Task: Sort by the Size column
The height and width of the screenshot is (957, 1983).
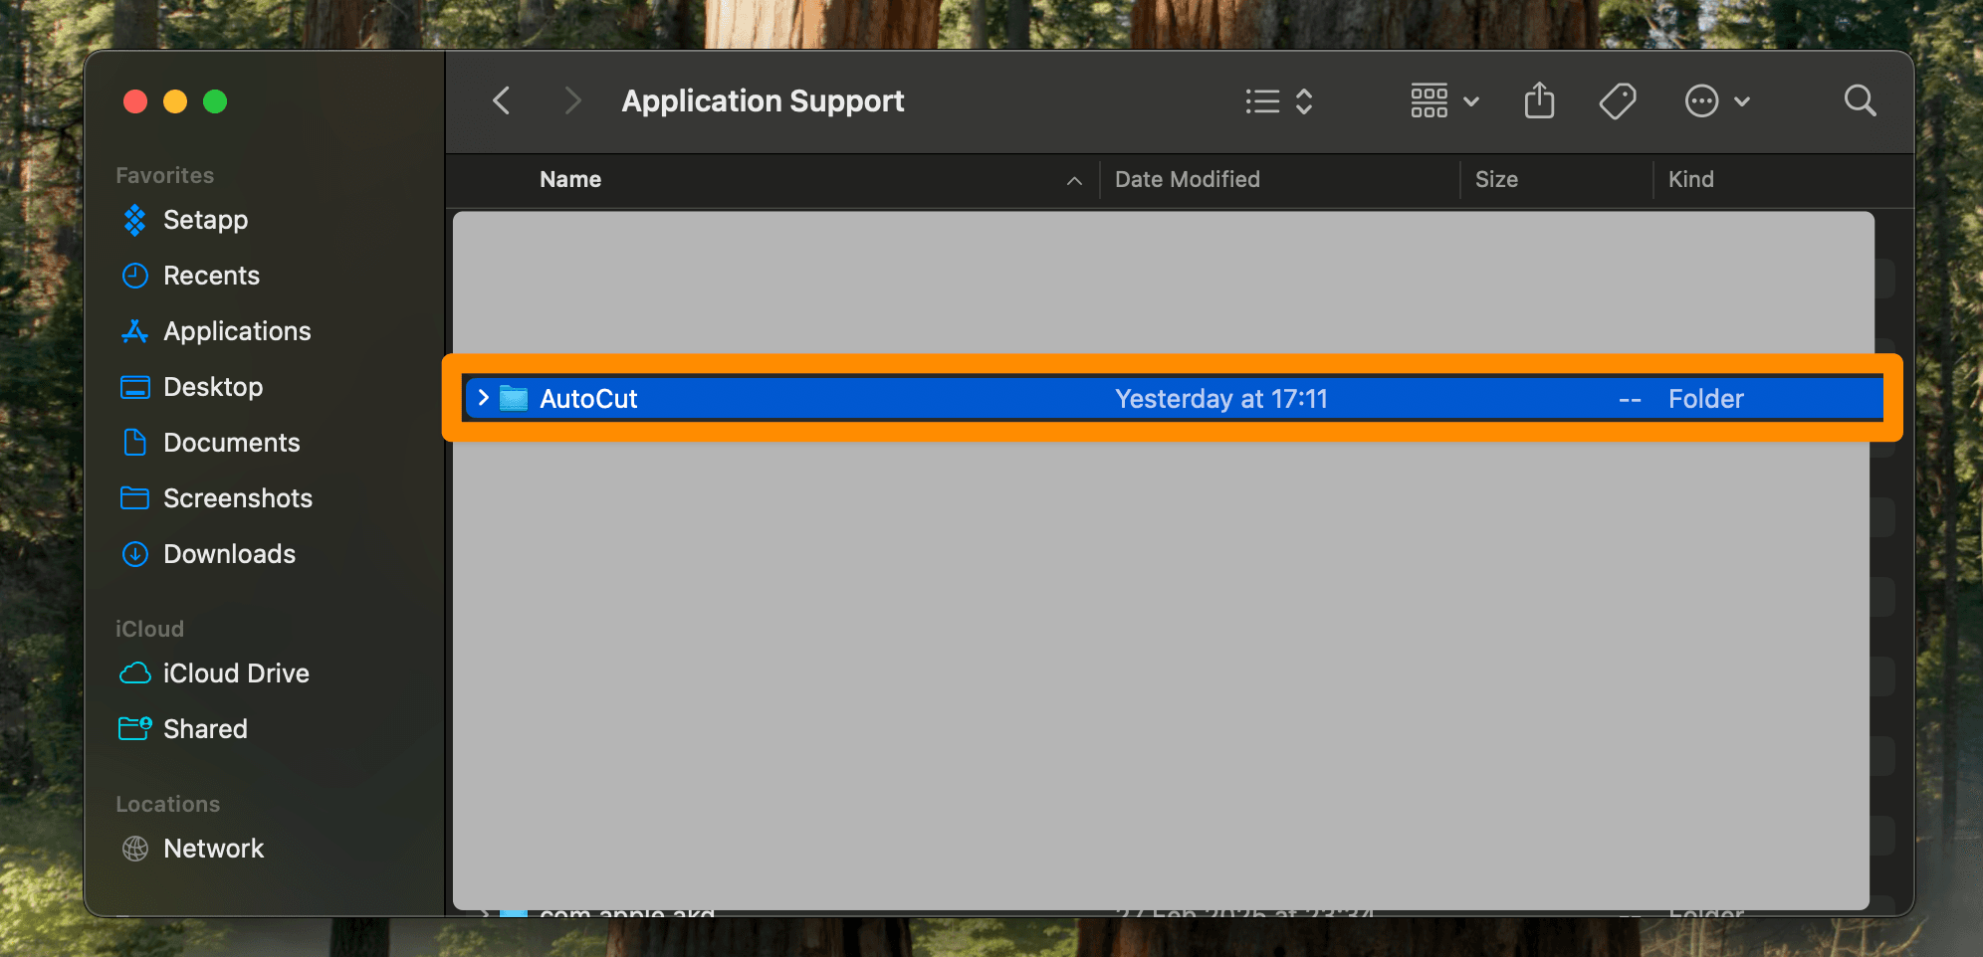Action: [x=1496, y=179]
